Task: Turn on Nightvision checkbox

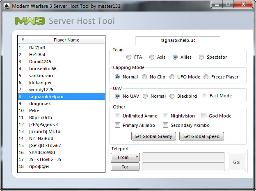Action: coord(165,115)
